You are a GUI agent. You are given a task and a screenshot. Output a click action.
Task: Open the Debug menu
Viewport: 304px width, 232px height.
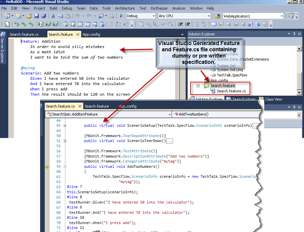67,8
